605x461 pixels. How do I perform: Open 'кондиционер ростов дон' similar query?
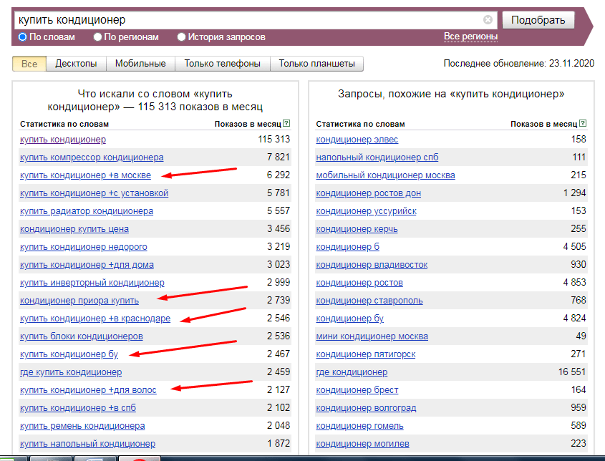(369, 193)
